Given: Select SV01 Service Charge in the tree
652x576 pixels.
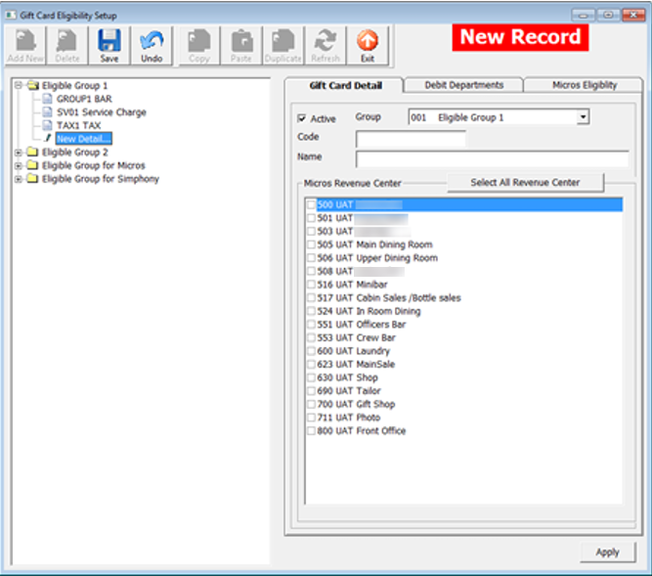Looking at the screenshot, I should [x=102, y=112].
